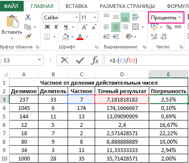
Task: Open the Name Box E3 dropdown
Action: (x=39, y=60)
